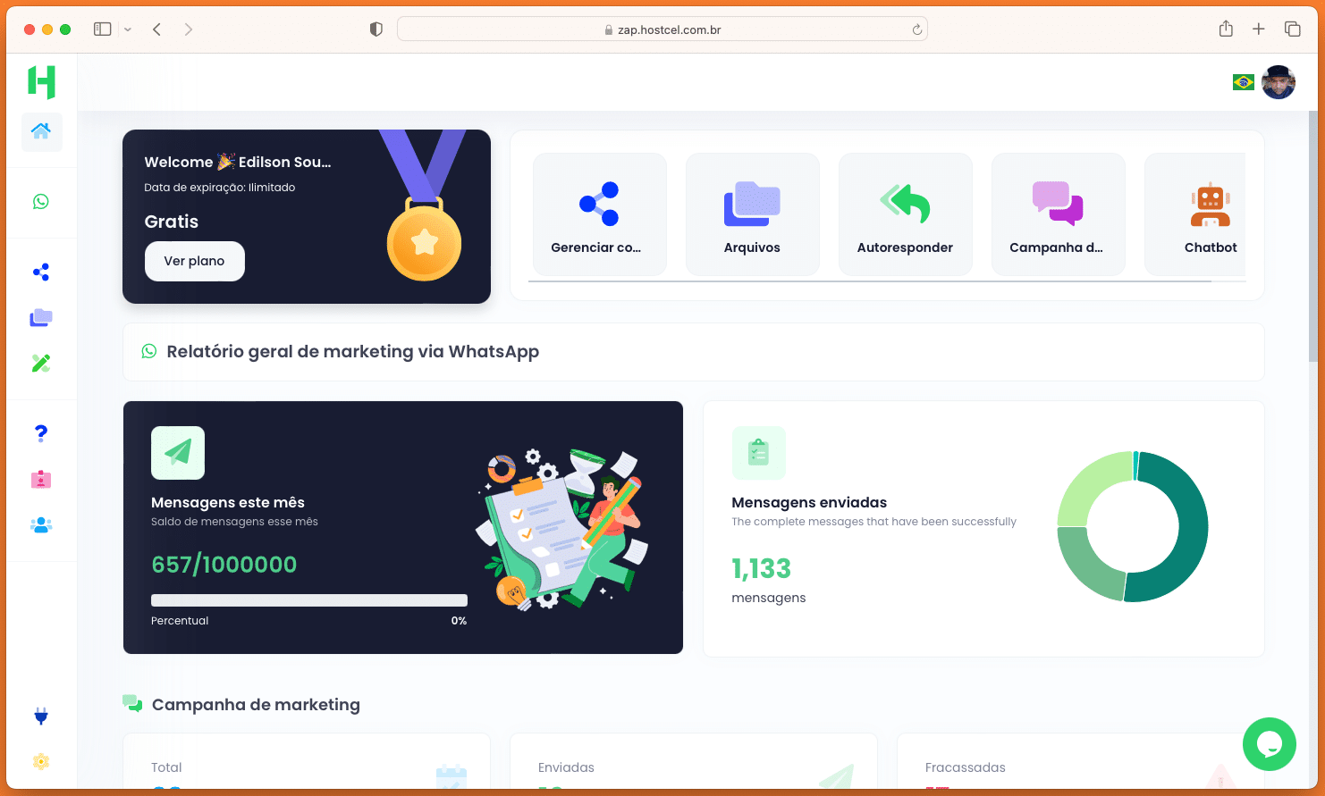
Task: Click the Ver plano button
Action: [x=195, y=261]
